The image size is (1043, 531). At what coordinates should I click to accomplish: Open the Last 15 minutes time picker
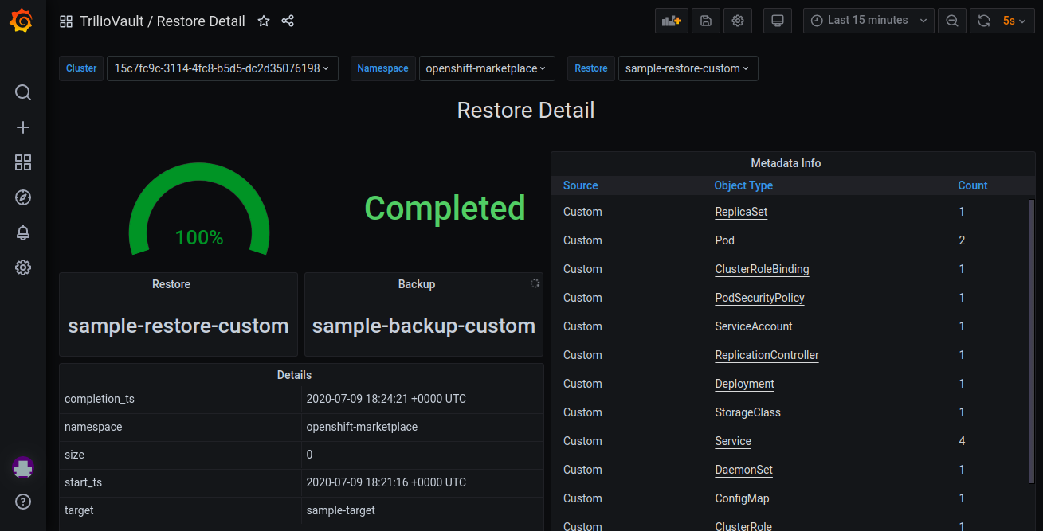tap(869, 21)
